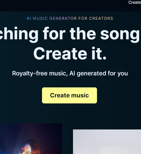Click the word 'CREATORS' in the gradient tagline
The height and width of the screenshot is (154, 141).
(x=101, y=18)
